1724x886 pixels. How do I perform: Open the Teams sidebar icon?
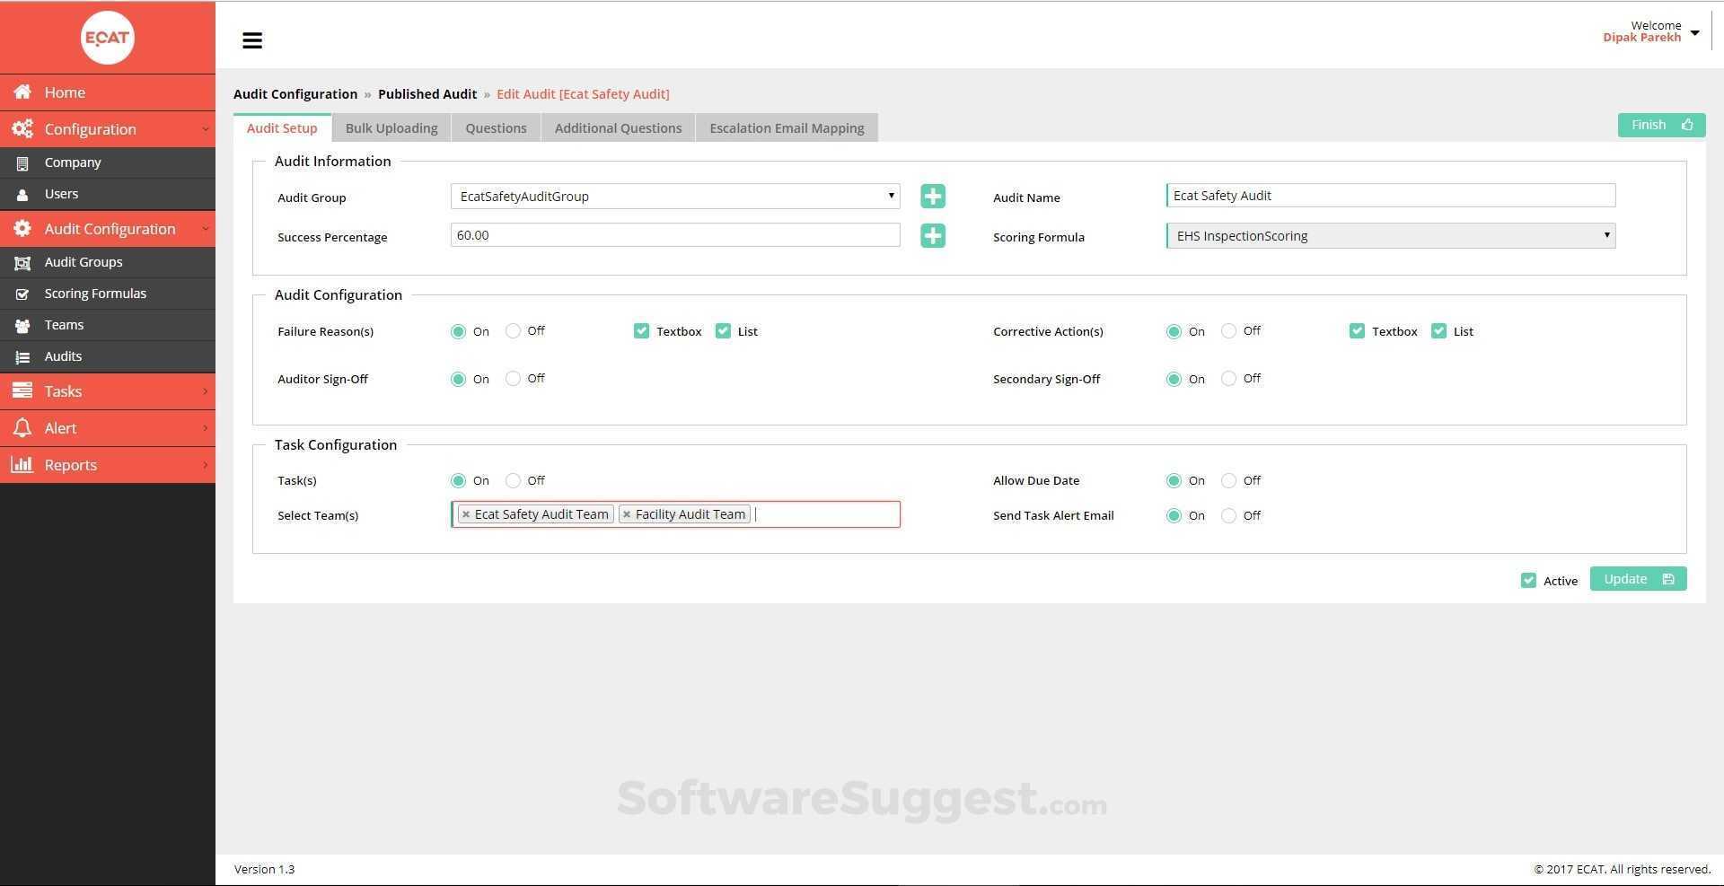pyautogui.click(x=22, y=324)
